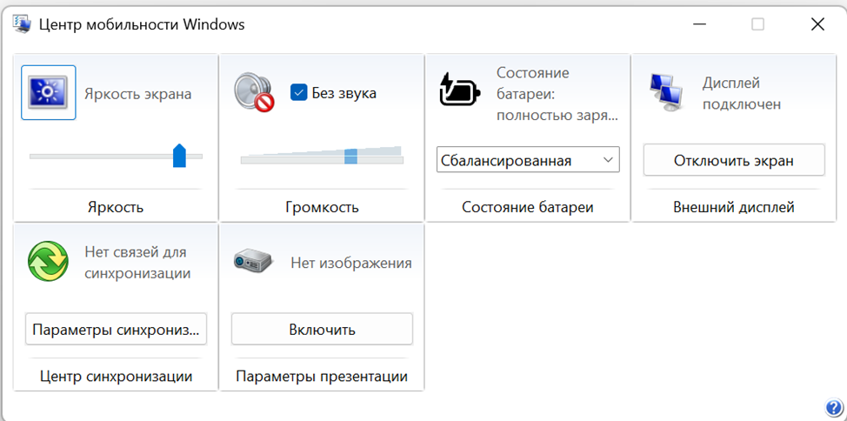Expand the "Сбалансированная" power plan dropdown
Image resolution: width=847 pixels, height=421 pixels.
coord(528,160)
